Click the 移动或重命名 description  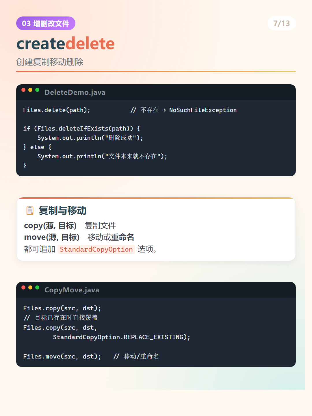[x=111, y=237]
